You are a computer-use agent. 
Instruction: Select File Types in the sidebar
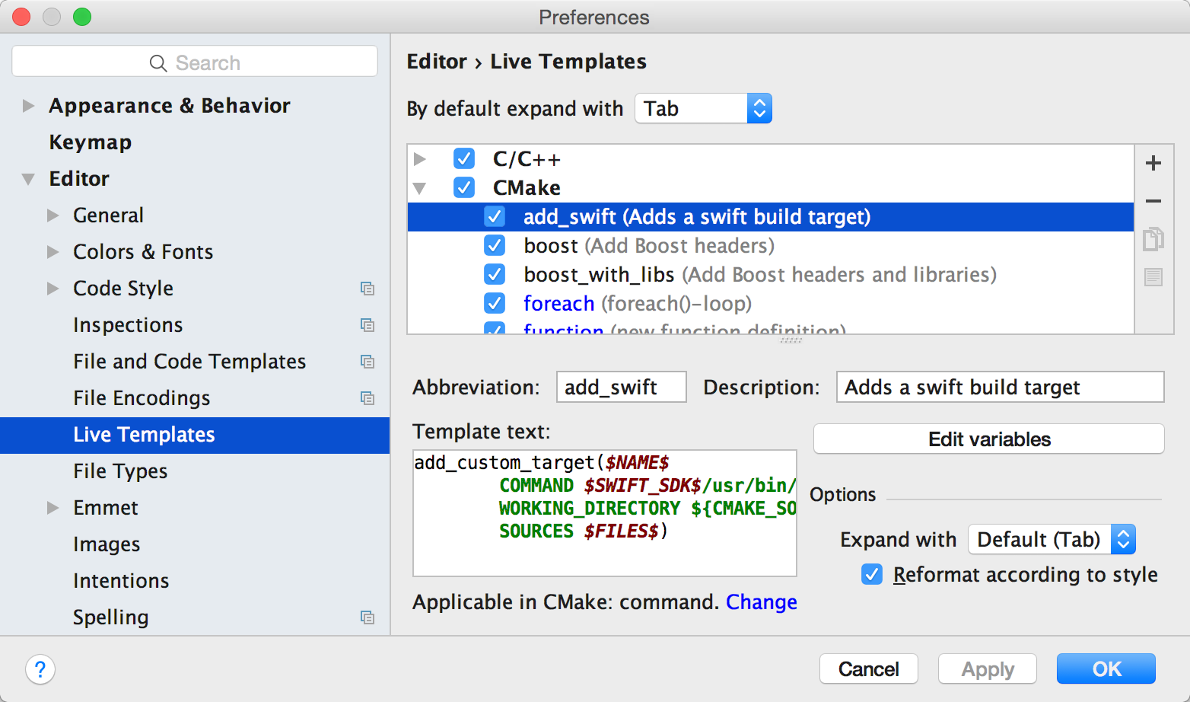[120, 471]
